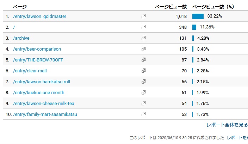
Task: Open external link icon for /archive row
Action: point(144,38)
